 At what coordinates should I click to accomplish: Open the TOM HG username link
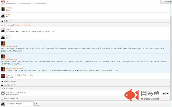[x=9, y=8]
